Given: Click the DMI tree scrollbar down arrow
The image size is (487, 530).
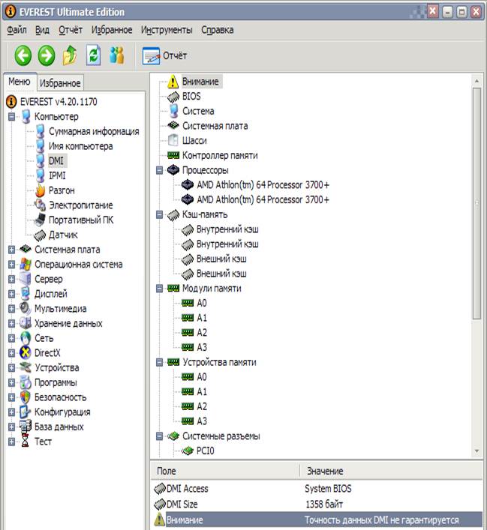Looking at the screenshot, I should (476, 451).
